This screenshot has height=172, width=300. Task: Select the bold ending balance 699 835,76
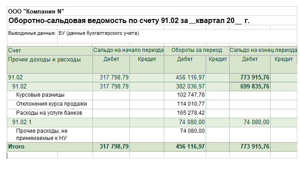[254, 87]
